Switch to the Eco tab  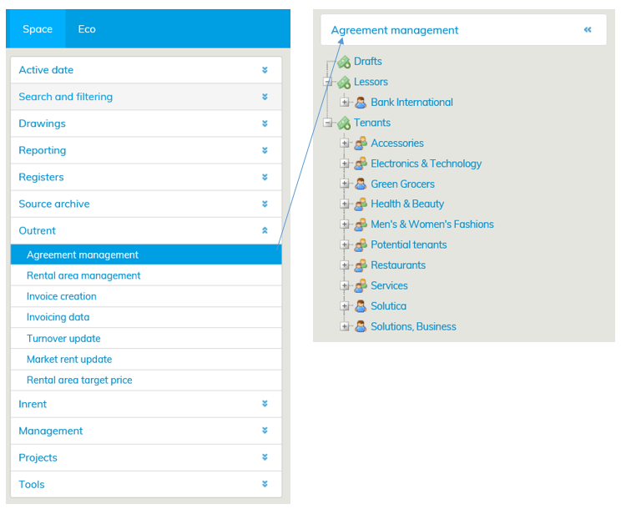click(87, 29)
